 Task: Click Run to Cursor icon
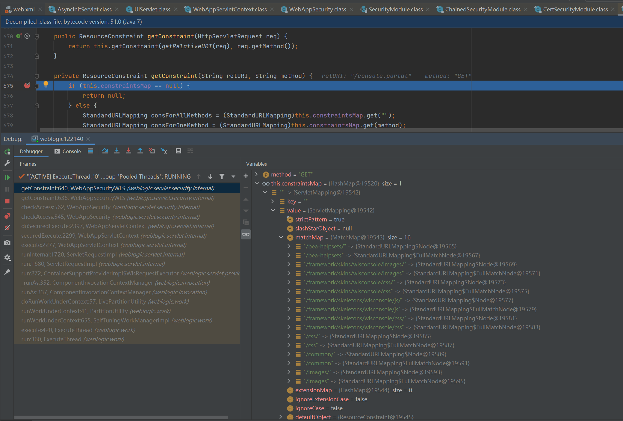pyautogui.click(x=164, y=151)
